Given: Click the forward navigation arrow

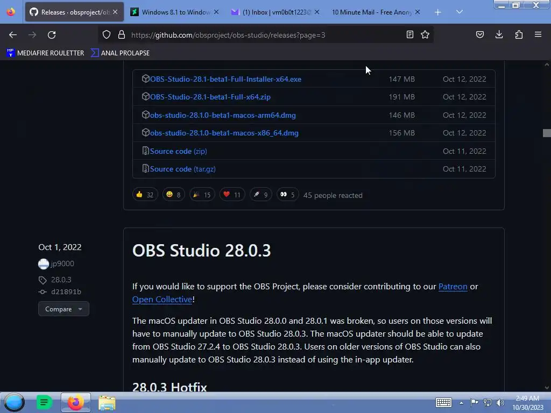Looking at the screenshot, I should 32,35.
